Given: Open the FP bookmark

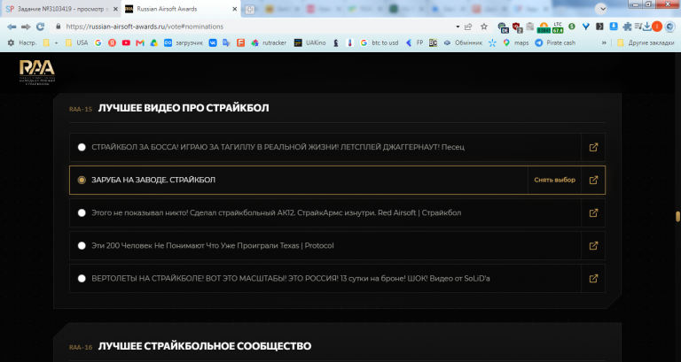Looking at the screenshot, I should (x=414, y=42).
